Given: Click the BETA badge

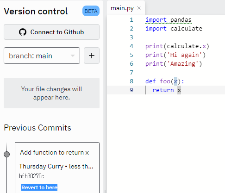Looking at the screenshot, I should [x=91, y=11].
